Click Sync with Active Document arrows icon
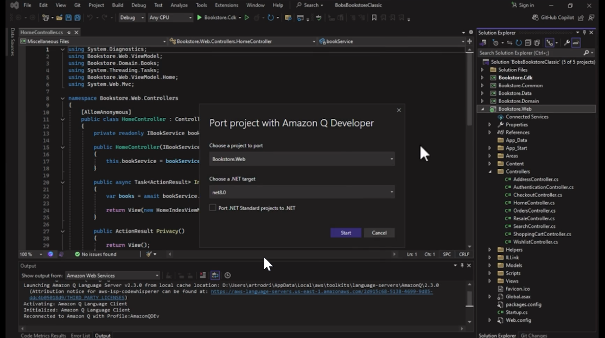The height and width of the screenshot is (338, 605). (510, 43)
